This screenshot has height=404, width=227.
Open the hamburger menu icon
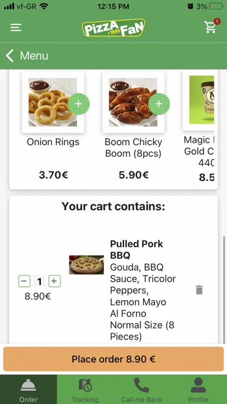tap(16, 27)
